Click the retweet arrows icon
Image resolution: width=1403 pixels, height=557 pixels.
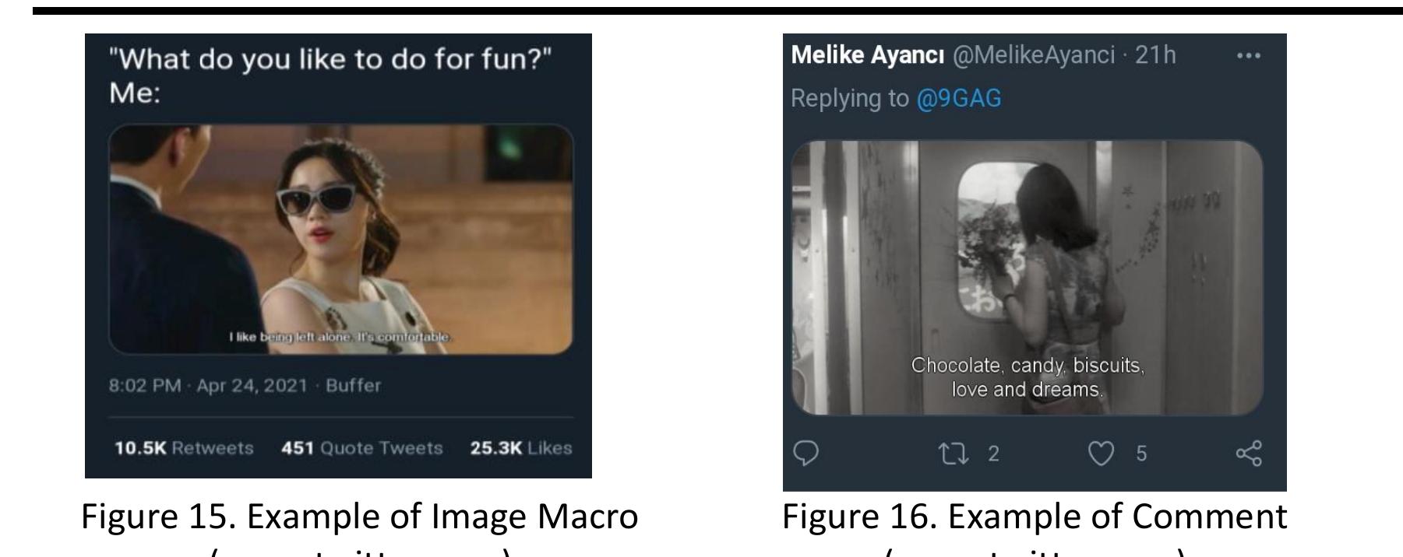tap(954, 453)
